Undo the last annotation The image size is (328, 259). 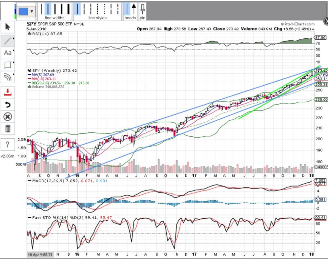(x=8, y=104)
